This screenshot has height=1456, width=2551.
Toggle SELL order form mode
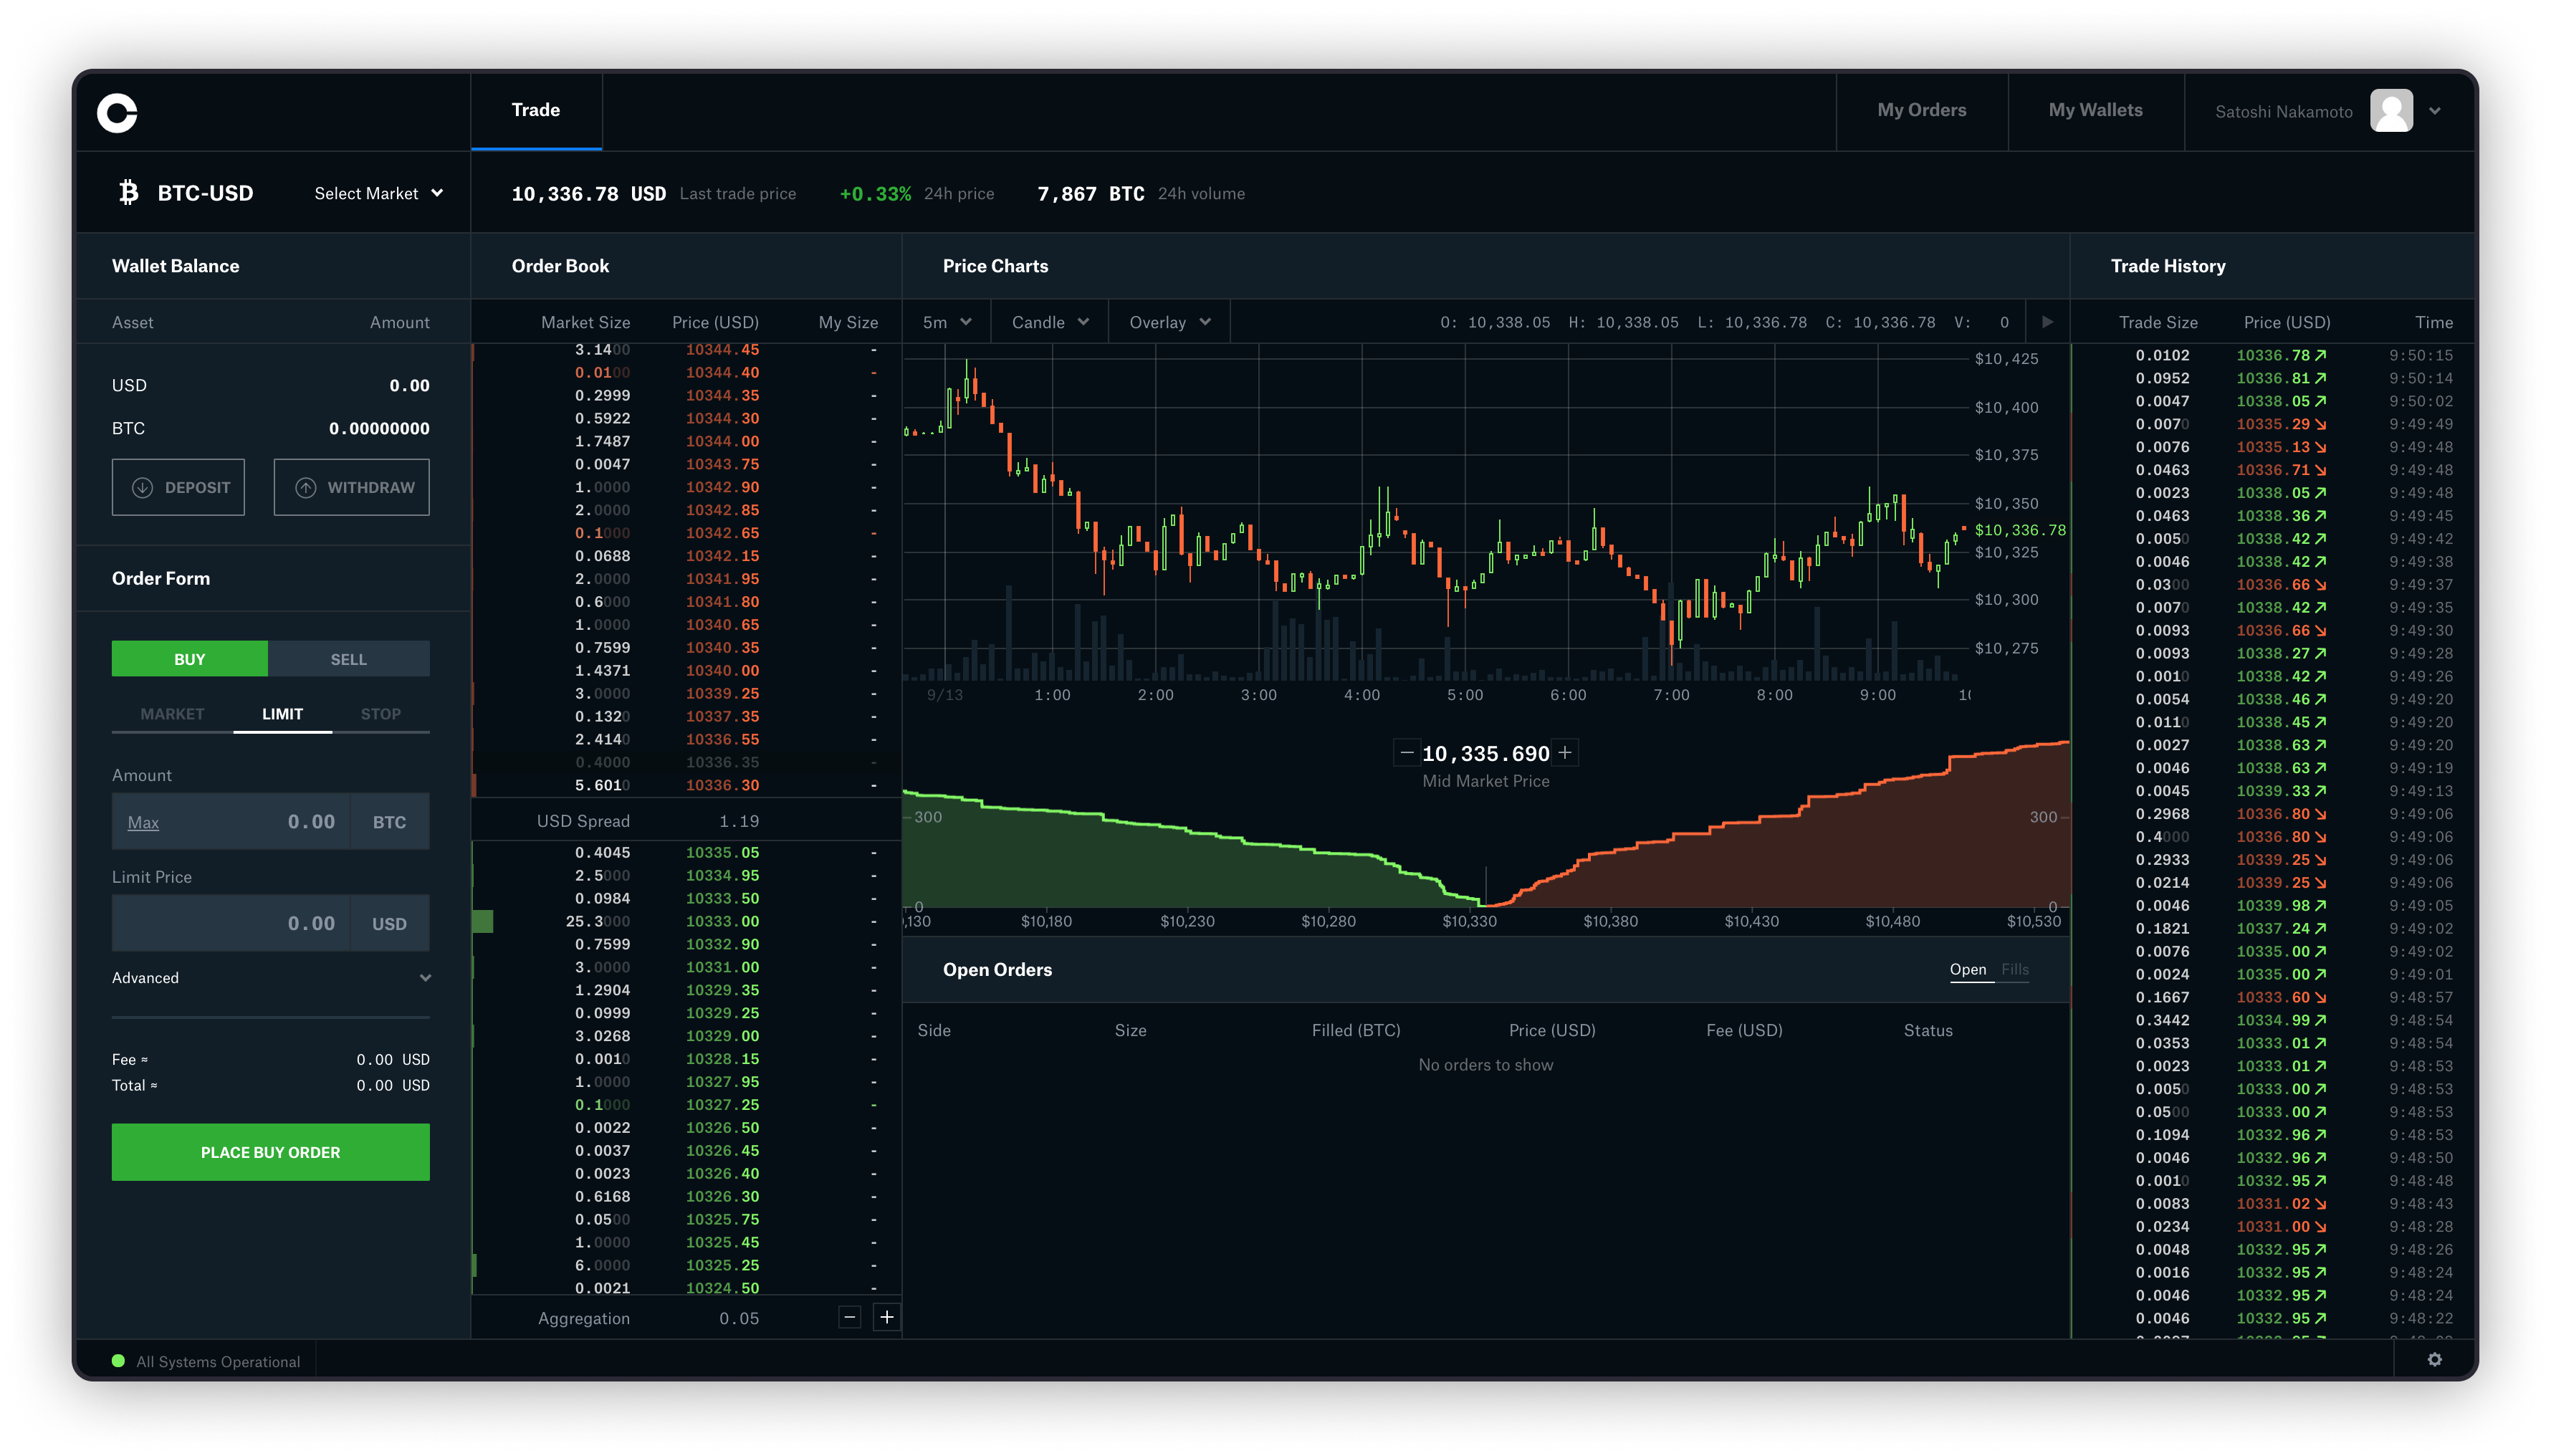(349, 657)
